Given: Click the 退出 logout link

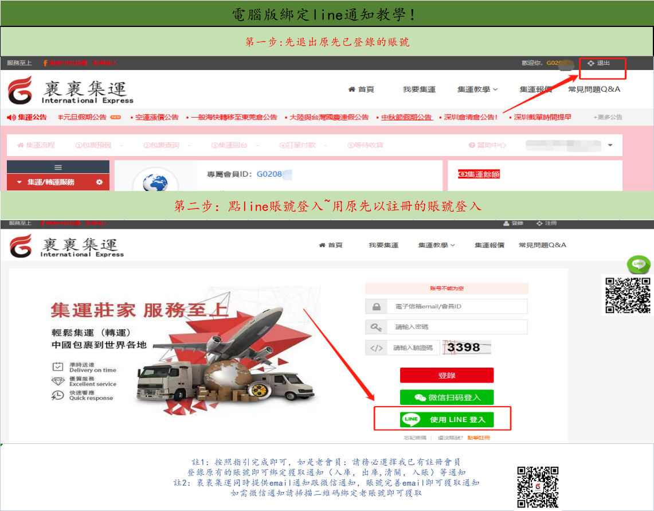Looking at the screenshot, I should click(x=598, y=63).
